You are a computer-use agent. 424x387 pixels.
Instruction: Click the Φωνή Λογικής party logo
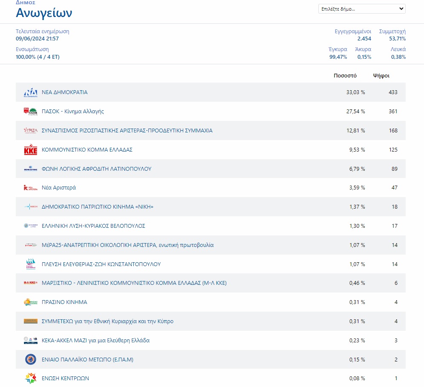(x=31, y=169)
